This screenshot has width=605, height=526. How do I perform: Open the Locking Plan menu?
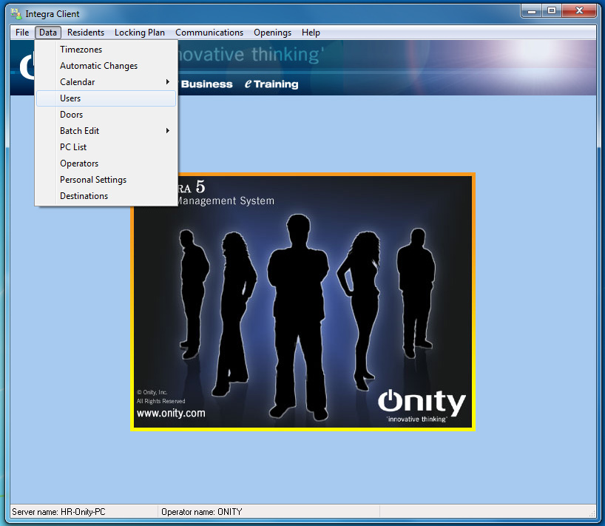(140, 33)
